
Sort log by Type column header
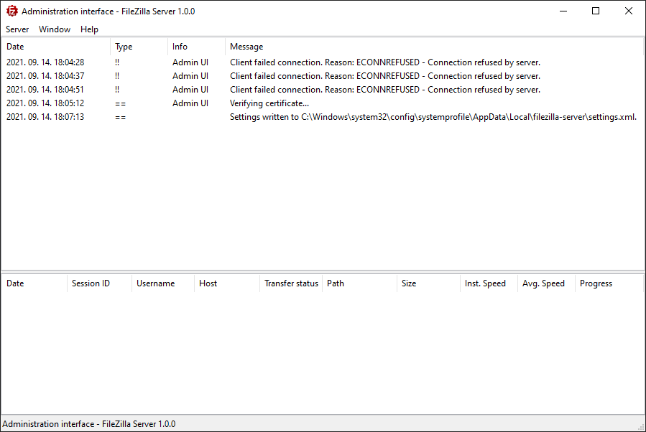139,47
